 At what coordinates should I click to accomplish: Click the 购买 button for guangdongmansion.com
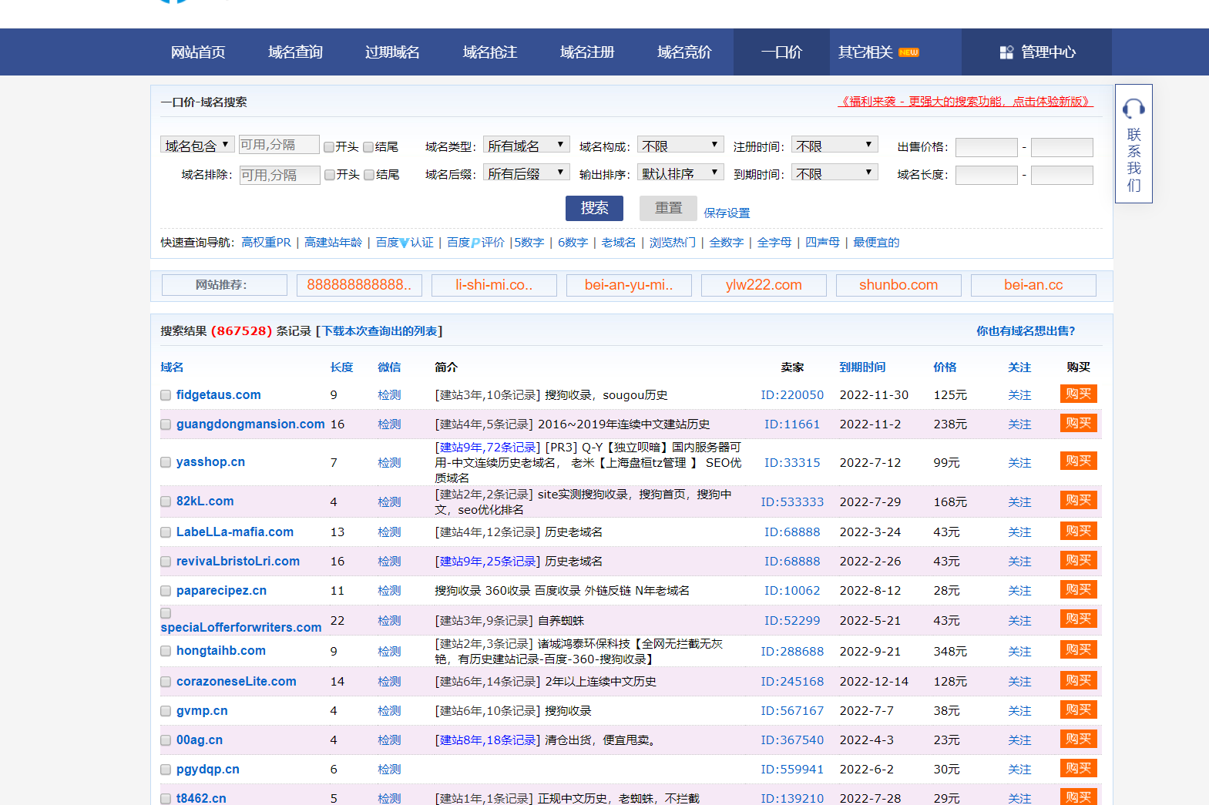coord(1078,423)
